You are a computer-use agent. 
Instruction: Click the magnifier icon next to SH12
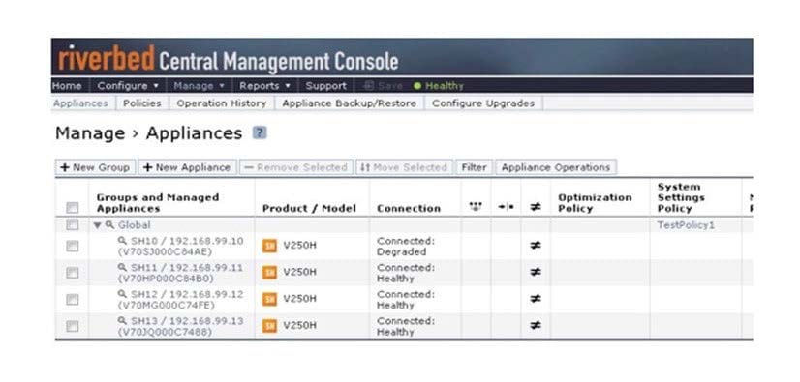point(122,294)
